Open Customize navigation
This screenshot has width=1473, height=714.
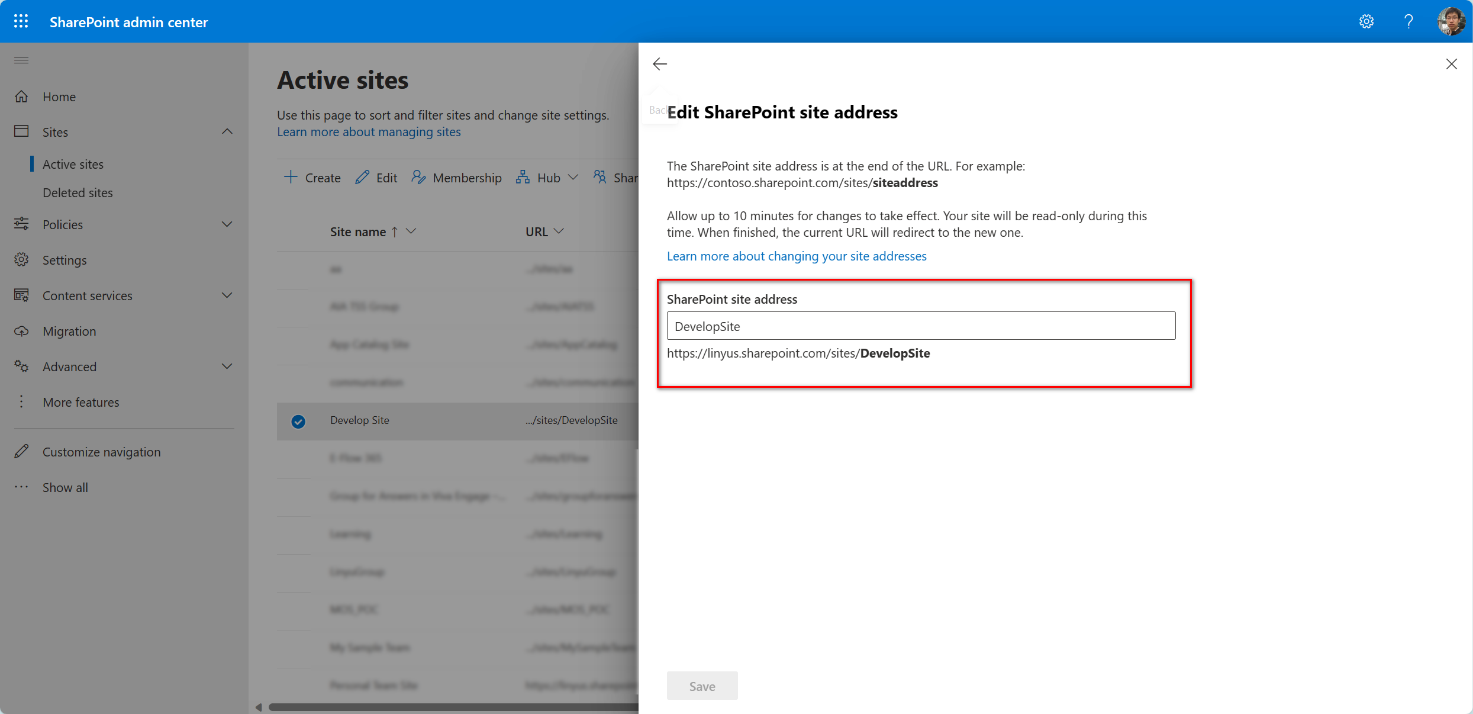pos(102,452)
